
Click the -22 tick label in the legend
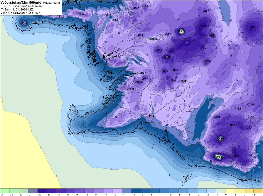coord(21,194)
